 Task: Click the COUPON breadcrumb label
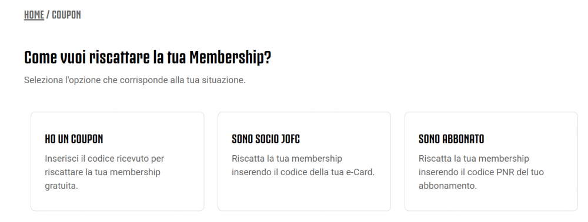(66, 15)
